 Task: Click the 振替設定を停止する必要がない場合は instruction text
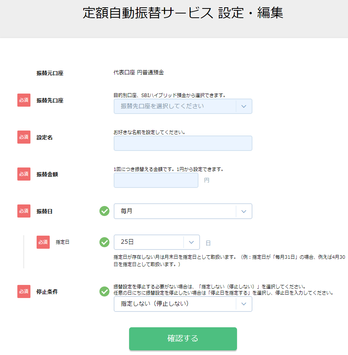210,286
